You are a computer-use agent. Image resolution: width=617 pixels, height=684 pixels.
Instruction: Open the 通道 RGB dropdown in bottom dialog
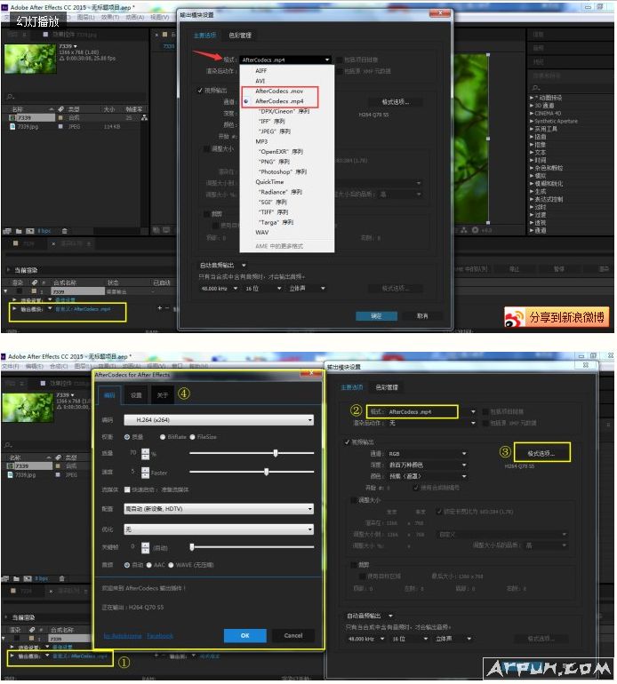[427, 454]
